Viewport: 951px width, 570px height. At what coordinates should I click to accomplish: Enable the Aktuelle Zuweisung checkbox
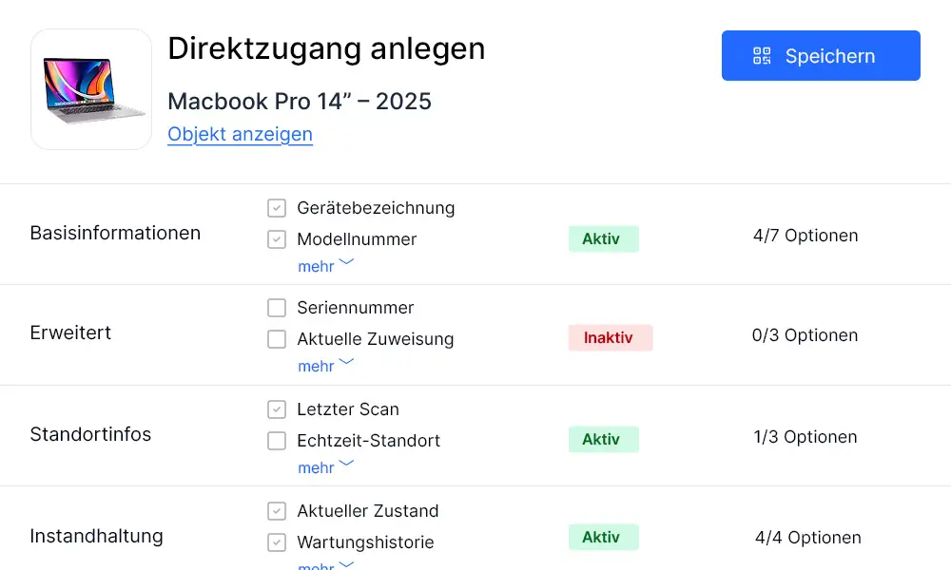click(277, 339)
